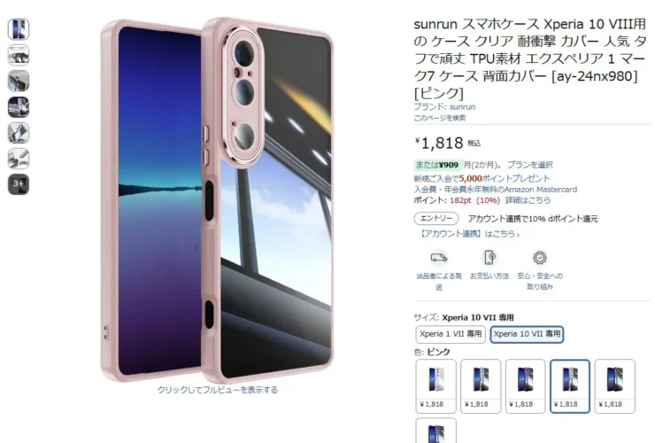Choose the Xperia 10 VII 専用 size option
This screenshot has width=655, height=443.
click(527, 334)
